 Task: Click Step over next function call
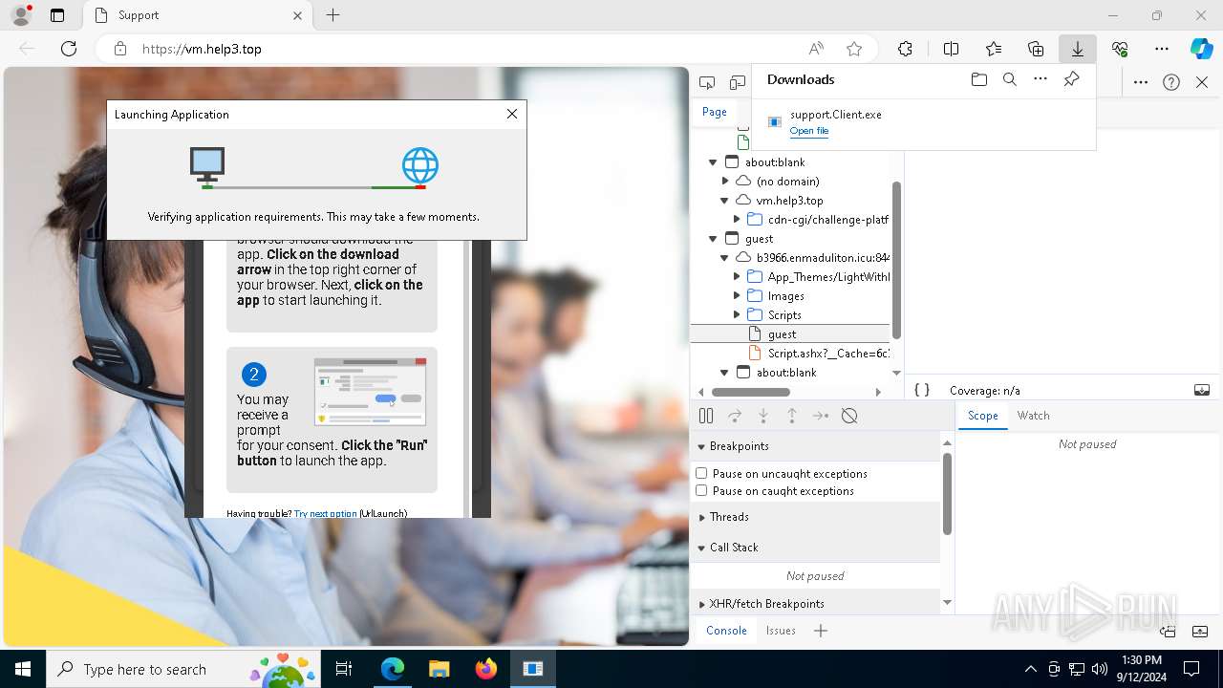[x=735, y=416]
